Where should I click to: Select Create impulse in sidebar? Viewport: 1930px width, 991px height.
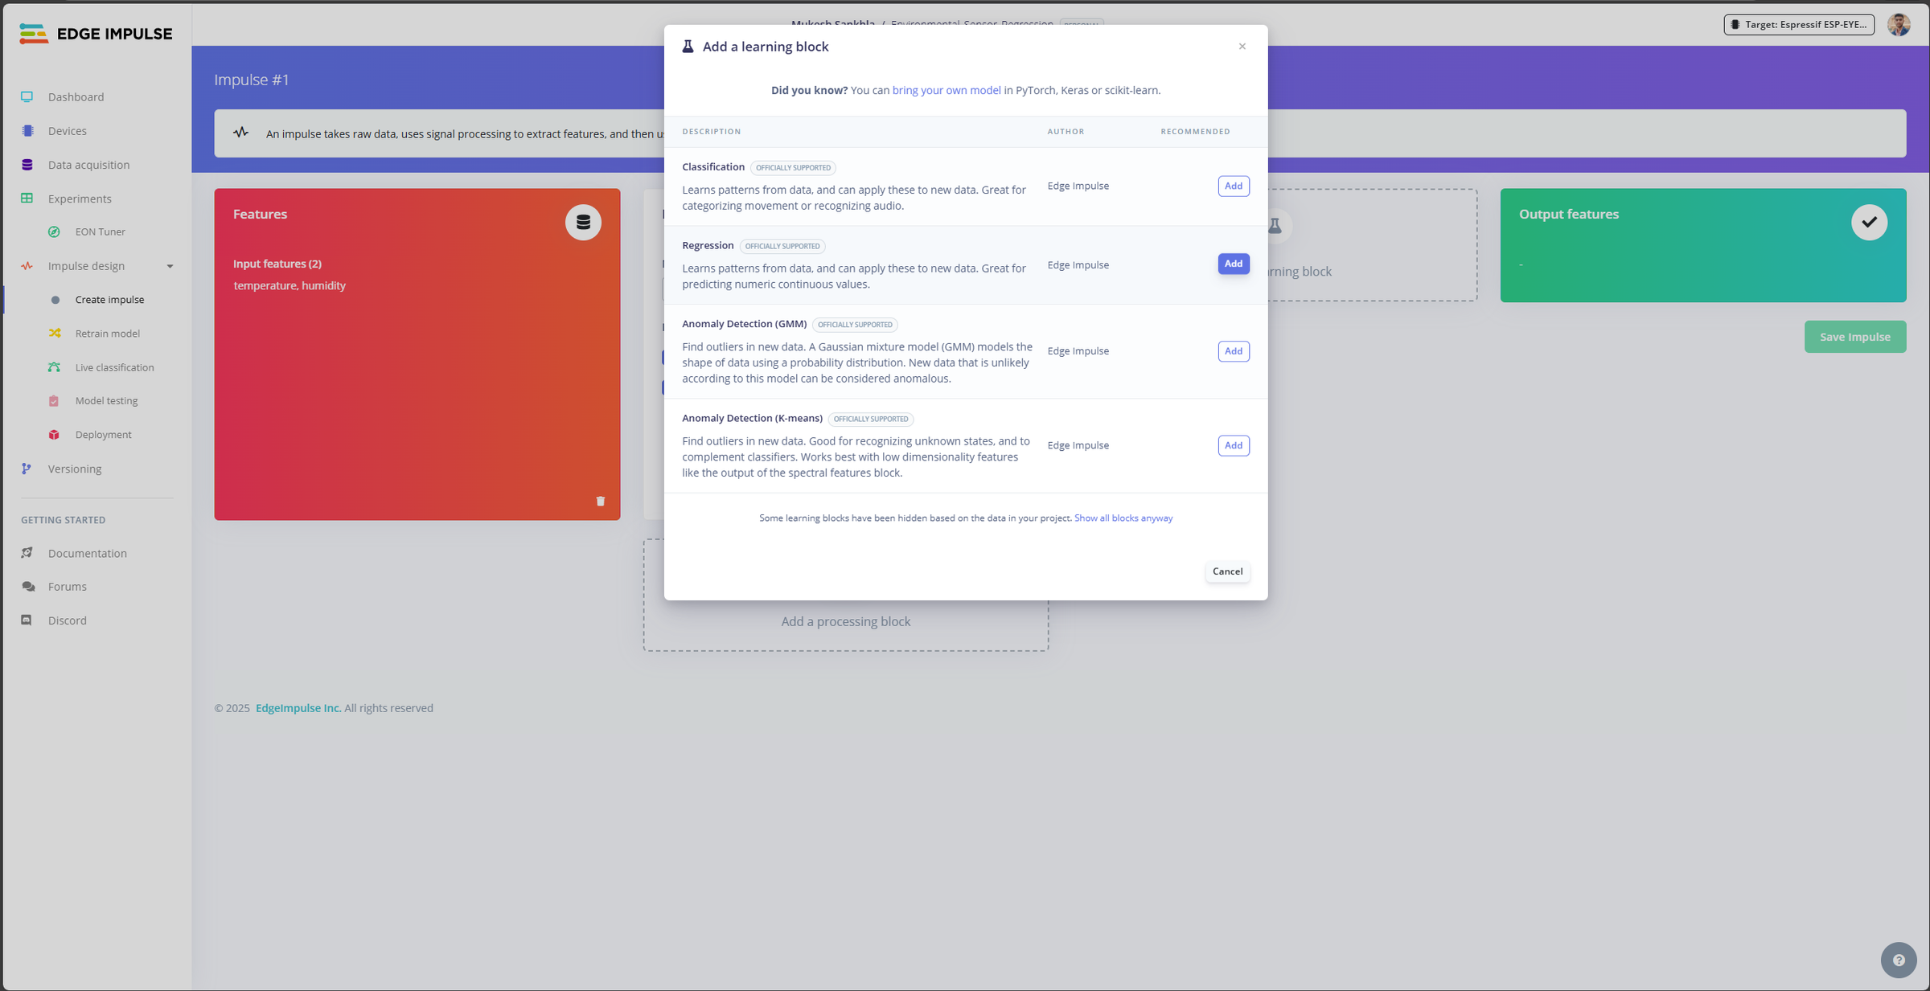(109, 300)
